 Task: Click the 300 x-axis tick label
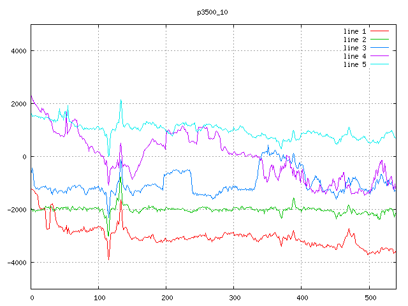(234, 297)
